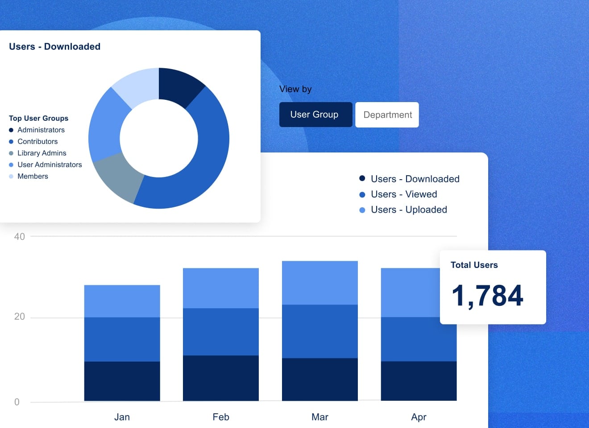The width and height of the screenshot is (589, 428).
Task: Click the Users - Viewed legend dot
Action: pyautogui.click(x=362, y=194)
